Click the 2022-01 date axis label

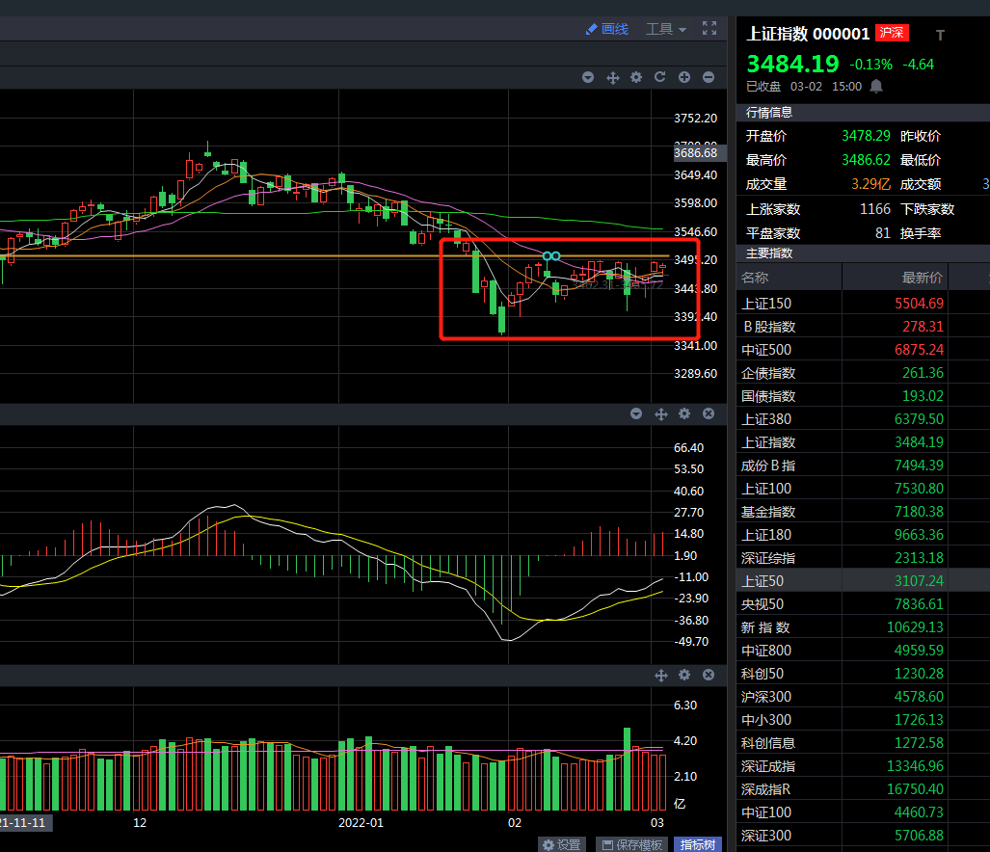click(361, 822)
